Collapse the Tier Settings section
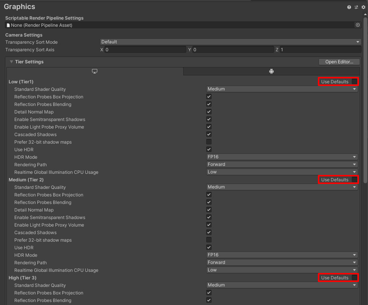 coord(12,62)
